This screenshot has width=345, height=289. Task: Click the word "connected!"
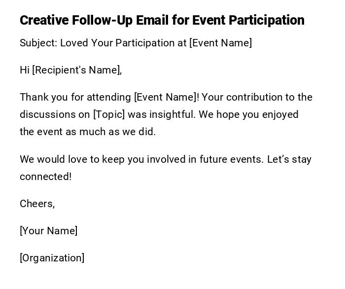pos(46,177)
